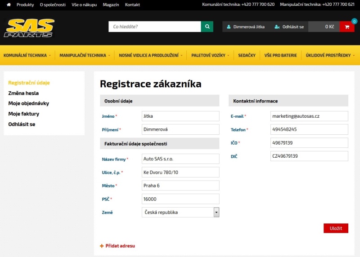Click the Telefon input field

[x=309, y=129]
